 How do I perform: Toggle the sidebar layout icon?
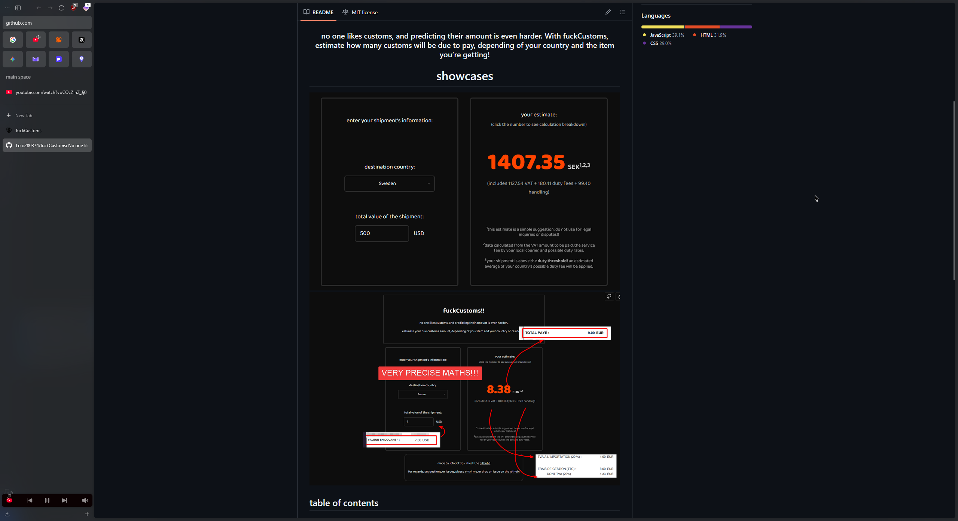coord(18,8)
